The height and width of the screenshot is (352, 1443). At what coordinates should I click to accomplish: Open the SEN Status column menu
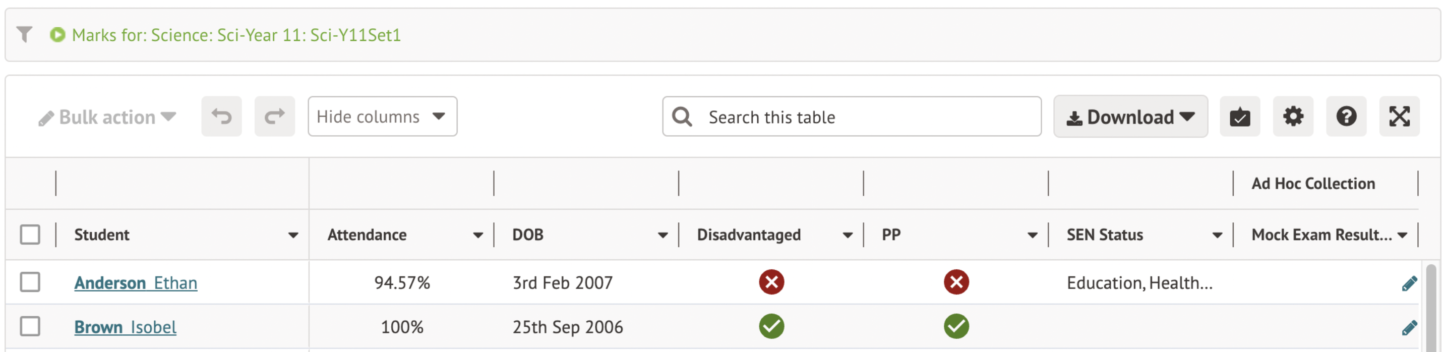click(x=1217, y=236)
